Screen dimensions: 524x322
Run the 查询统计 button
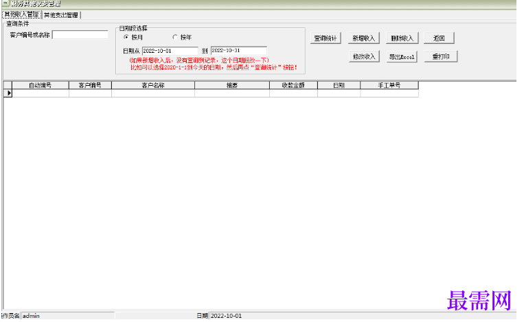coord(326,38)
